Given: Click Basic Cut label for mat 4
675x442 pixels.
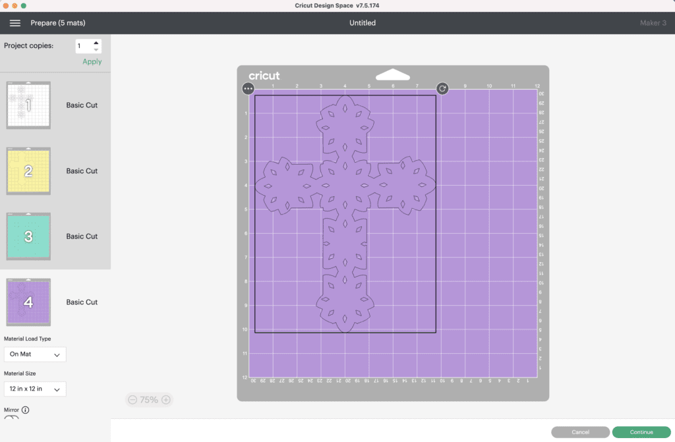Looking at the screenshot, I should coord(82,302).
